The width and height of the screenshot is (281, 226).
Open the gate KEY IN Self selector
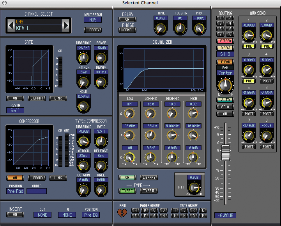[x=15, y=110]
